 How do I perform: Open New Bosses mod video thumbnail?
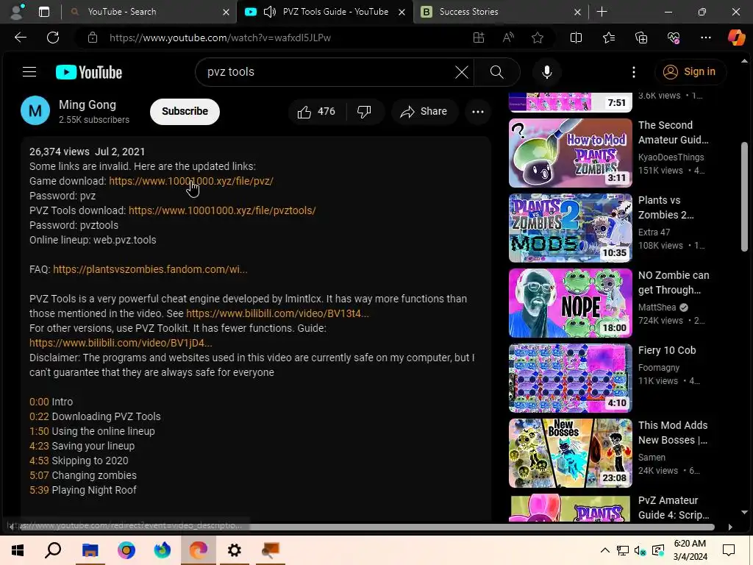[571, 453]
